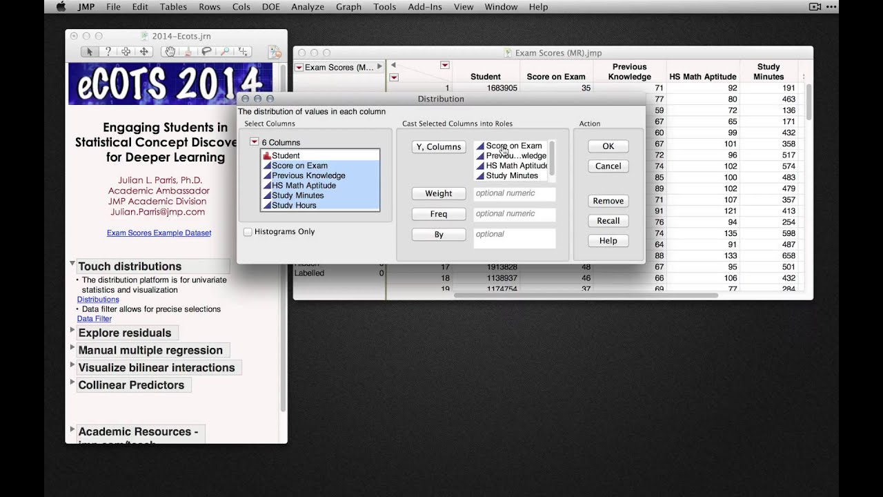Open the Distributions link in journal

(98, 300)
